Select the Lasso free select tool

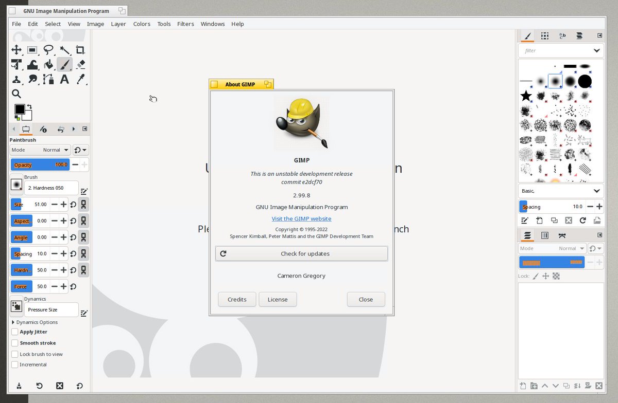pyautogui.click(x=48, y=50)
